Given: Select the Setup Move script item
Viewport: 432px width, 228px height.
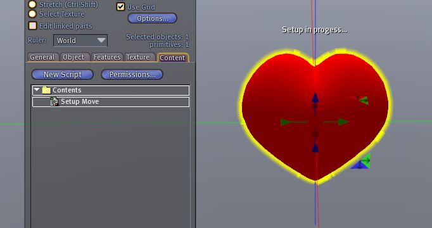Looking at the screenshot, I should [111, 101].
